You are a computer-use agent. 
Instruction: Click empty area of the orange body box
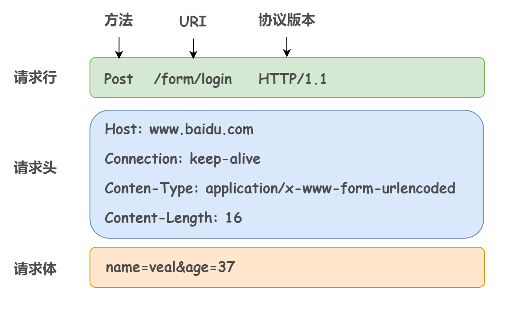(358, 267)
